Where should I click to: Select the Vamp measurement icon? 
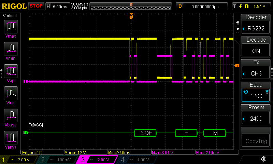pos(11,139)
